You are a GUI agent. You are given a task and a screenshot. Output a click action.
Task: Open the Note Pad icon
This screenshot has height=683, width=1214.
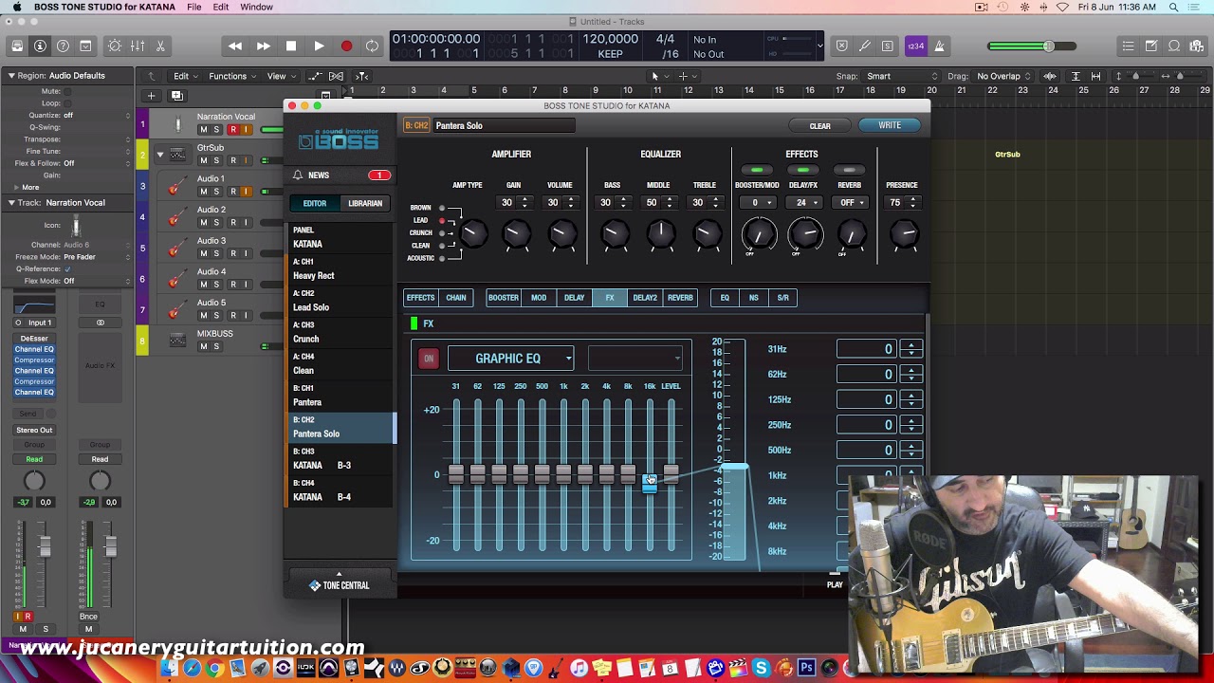(x=1150, y=46)
